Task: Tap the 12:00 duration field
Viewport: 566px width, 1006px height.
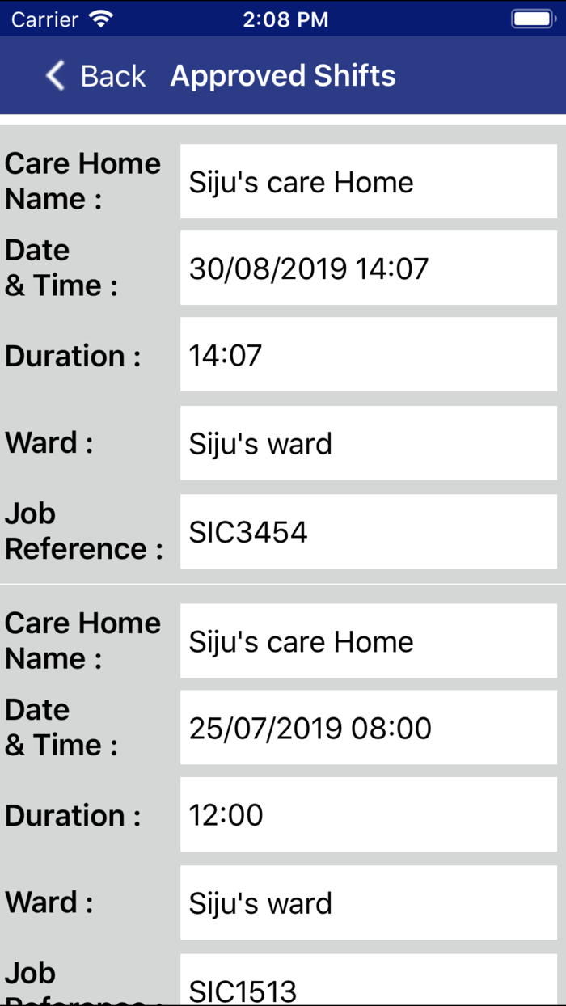Action: (x=368, y=814)
